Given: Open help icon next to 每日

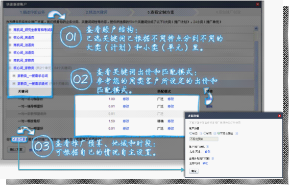Looking at the screenshot, I should [201, 133].
